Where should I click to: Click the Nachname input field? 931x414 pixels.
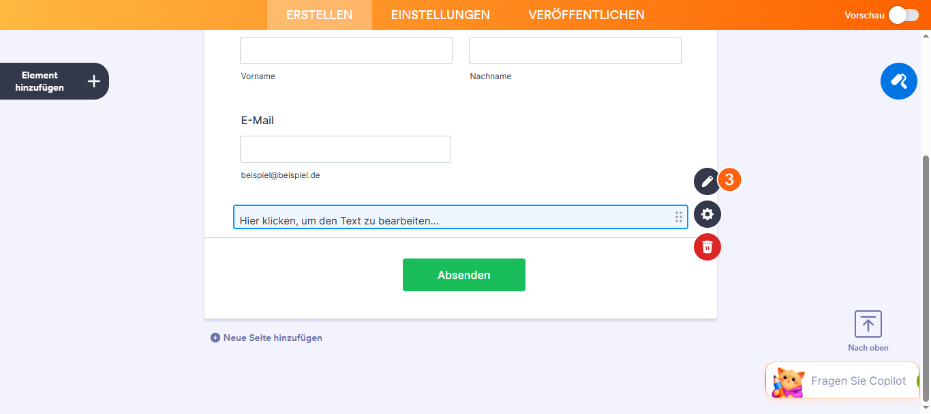[x=575, y=50]
